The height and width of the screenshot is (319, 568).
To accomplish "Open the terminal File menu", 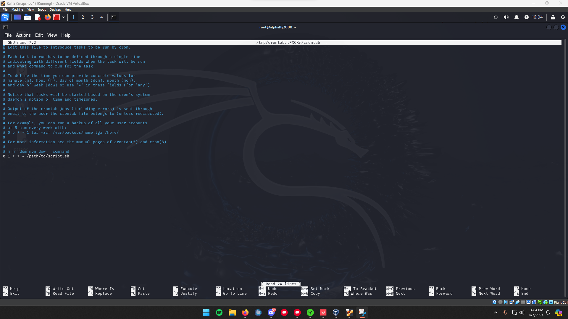I will click(8, 35).
